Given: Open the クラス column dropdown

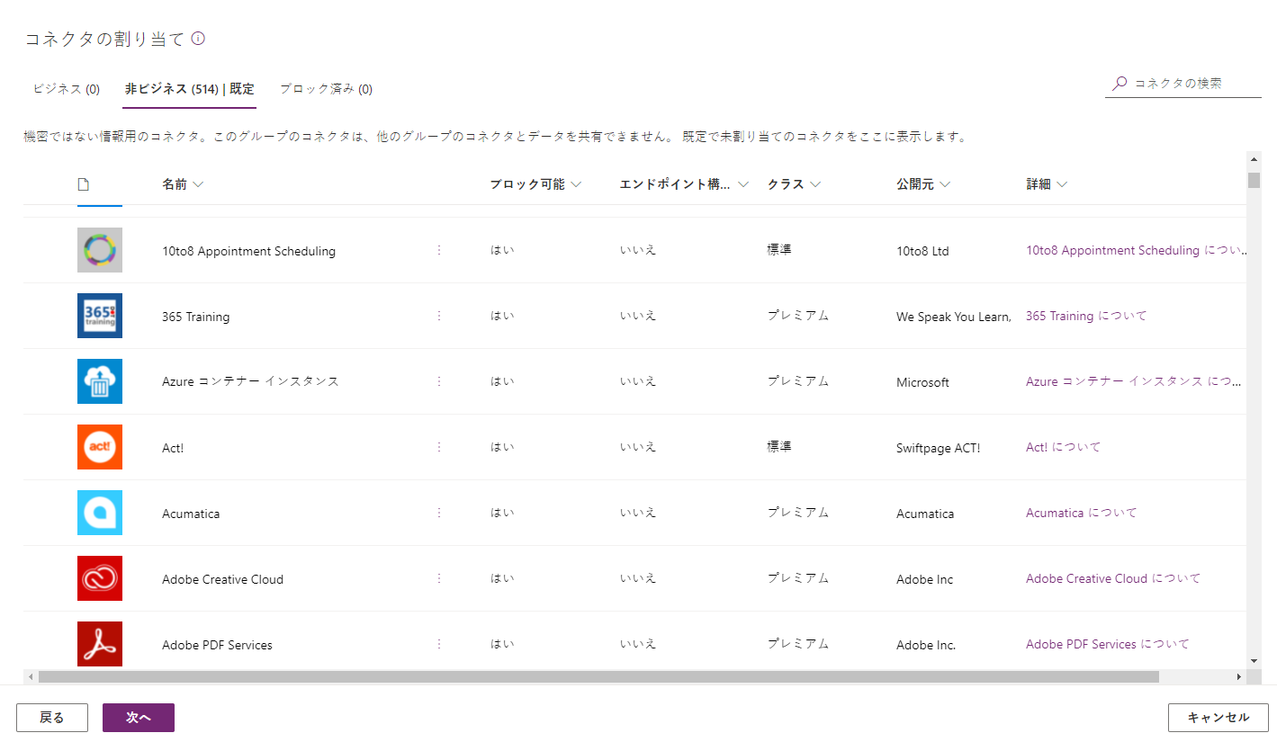Looking at the screenshot, I should (815, 184).
